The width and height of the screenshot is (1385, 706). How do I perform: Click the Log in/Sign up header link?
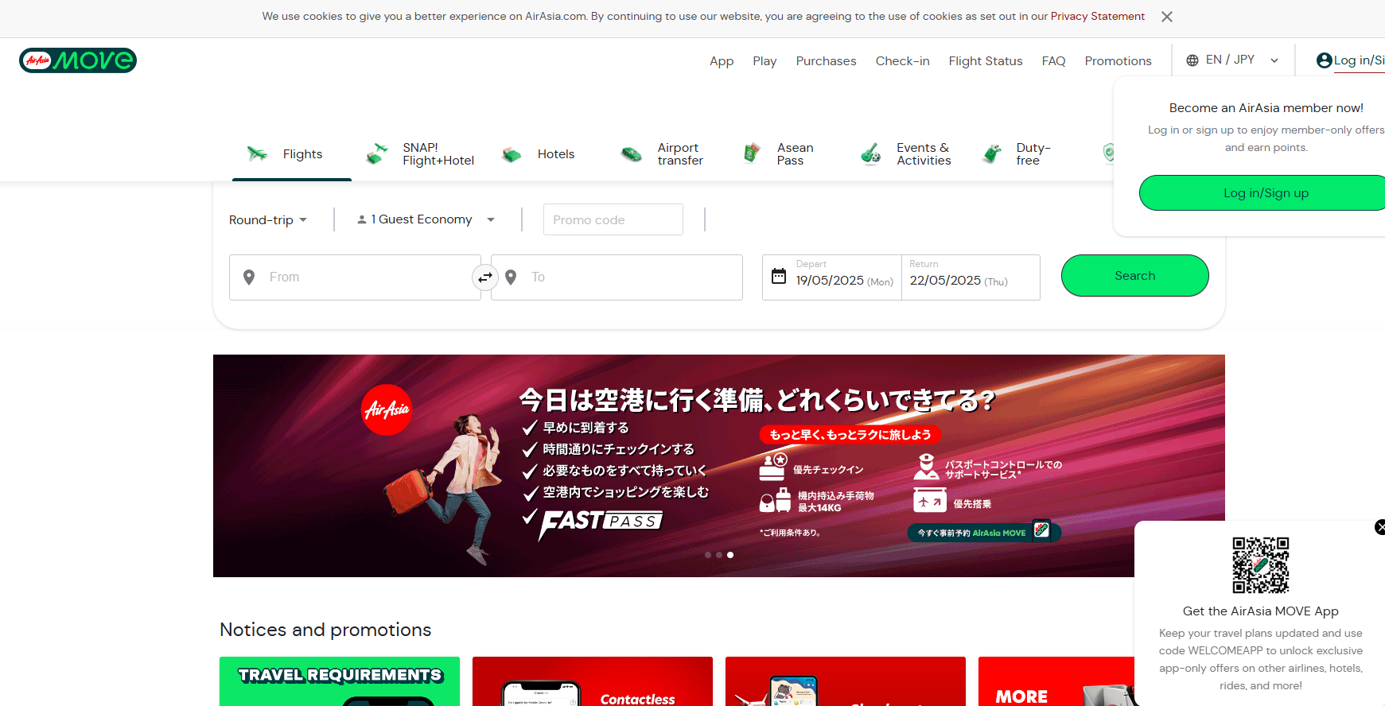pos(1359,60)
